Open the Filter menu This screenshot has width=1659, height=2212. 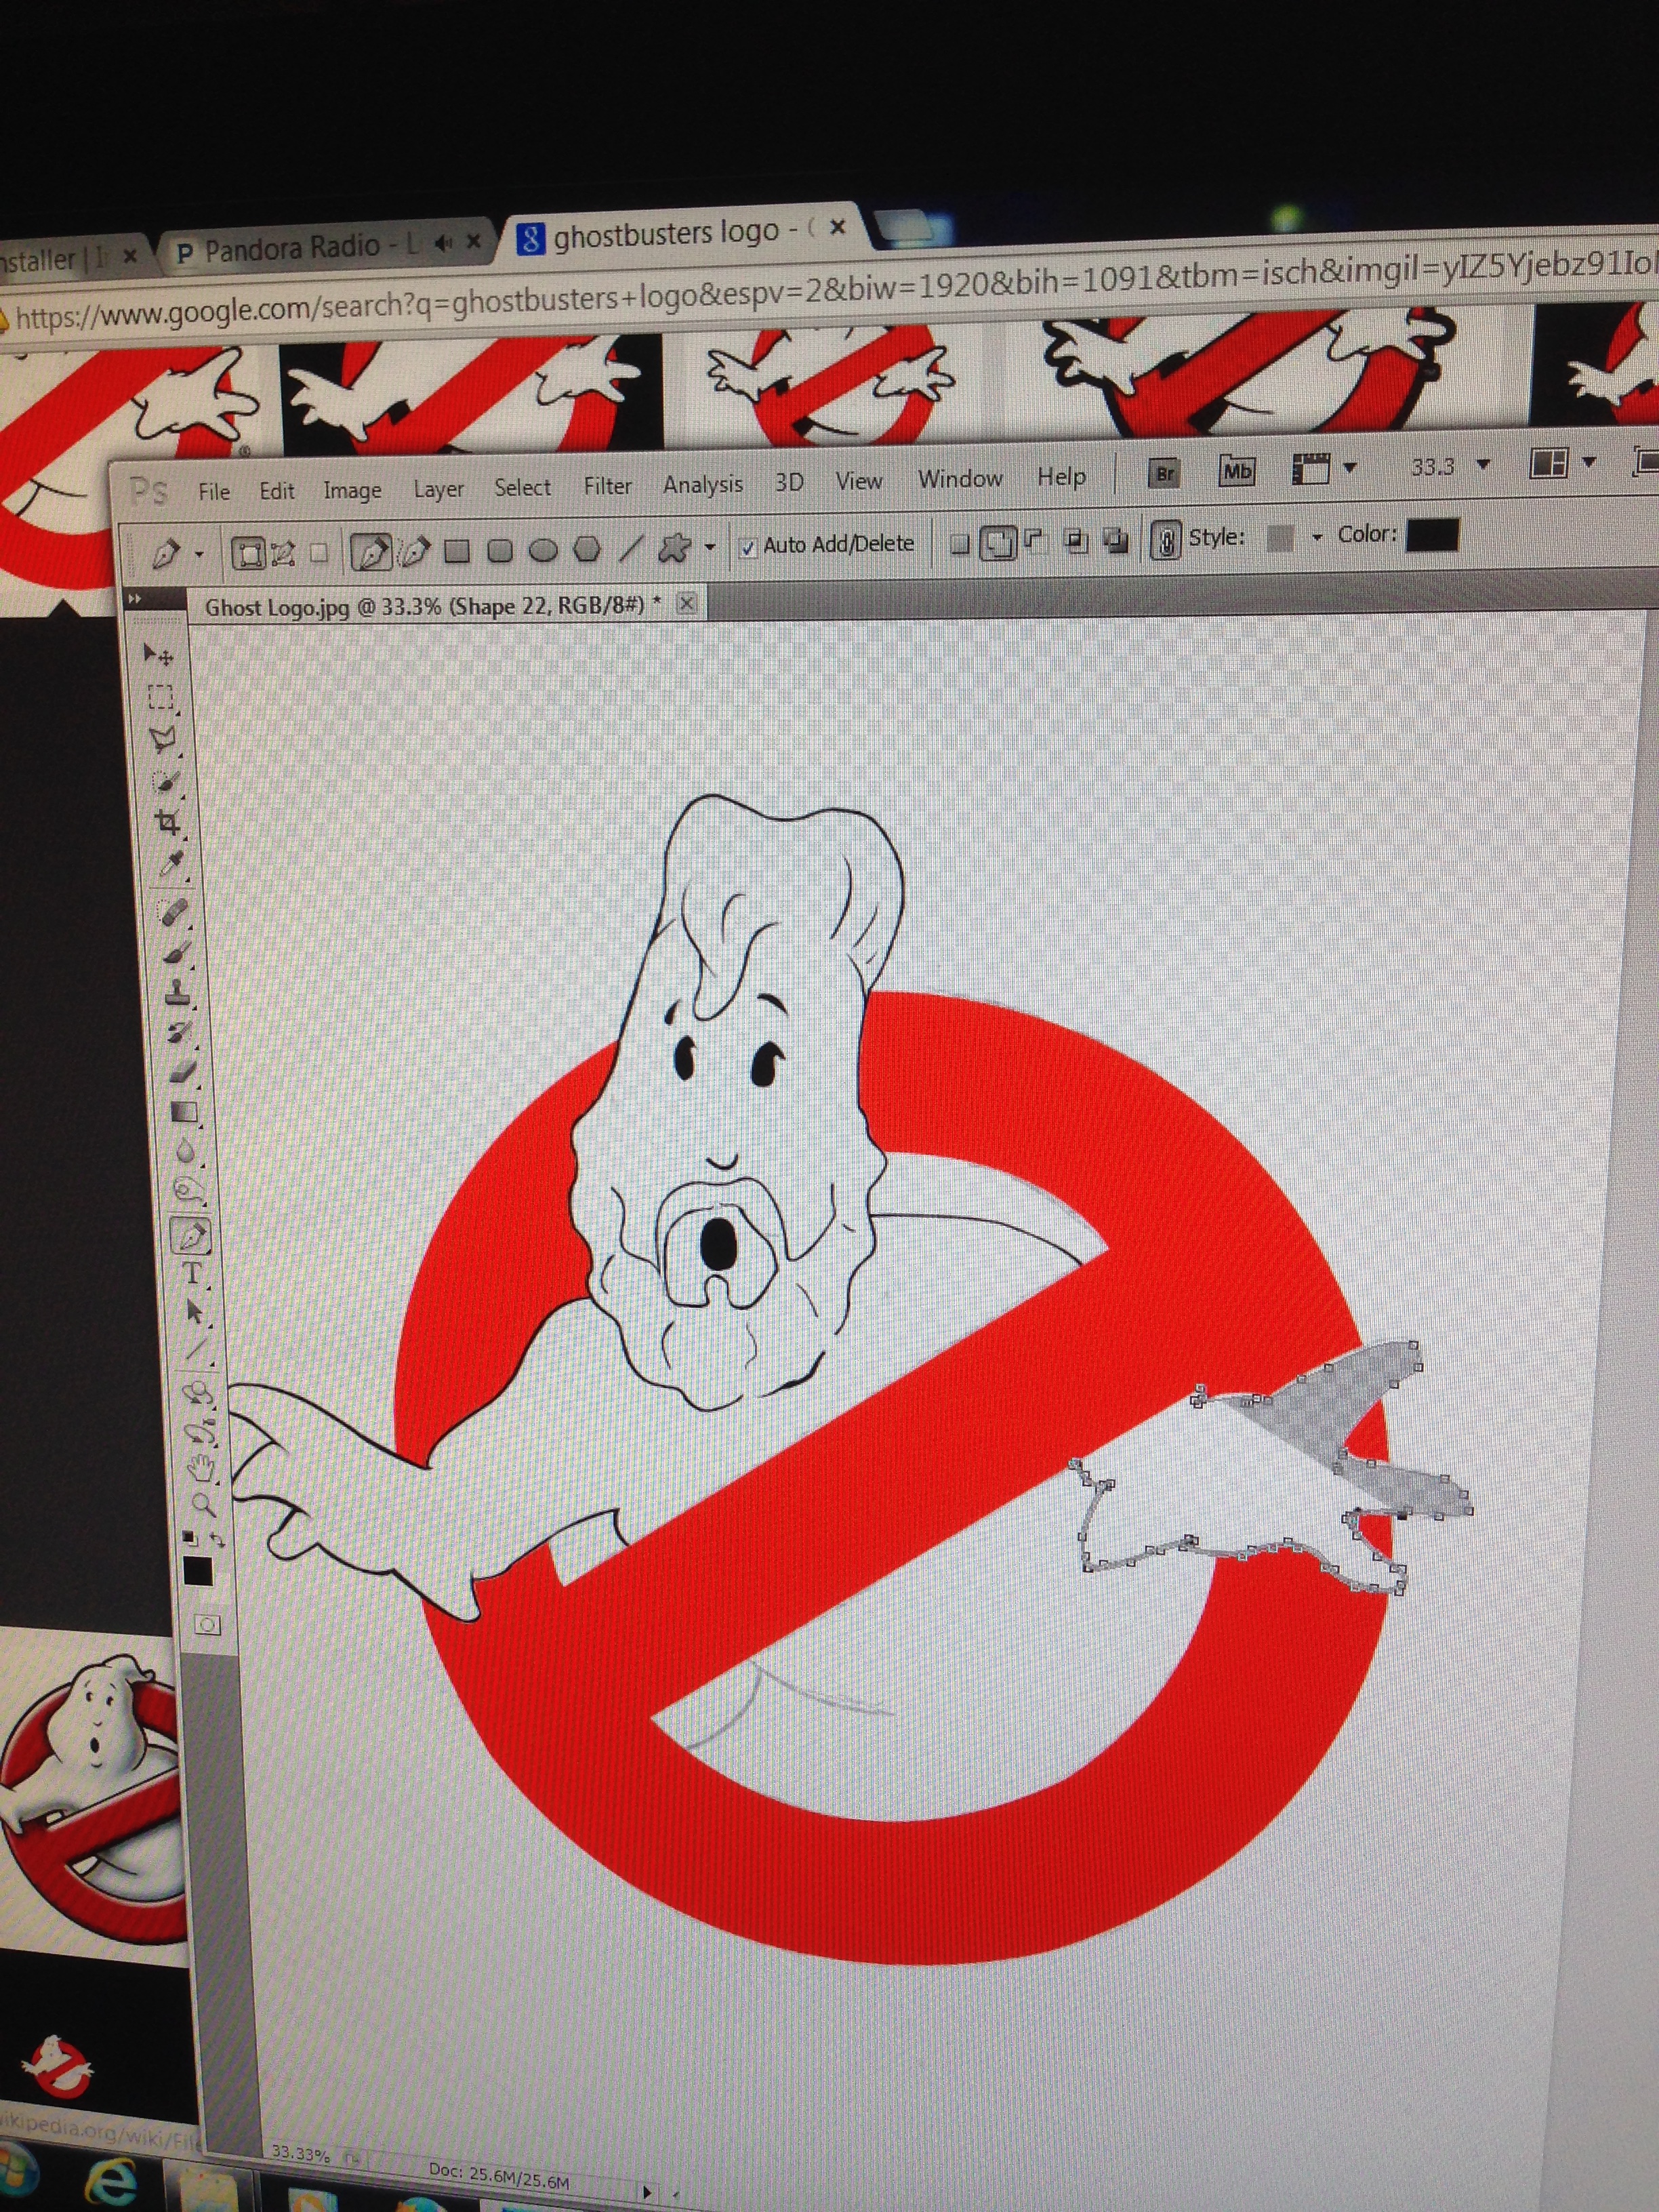coord(607,486)
